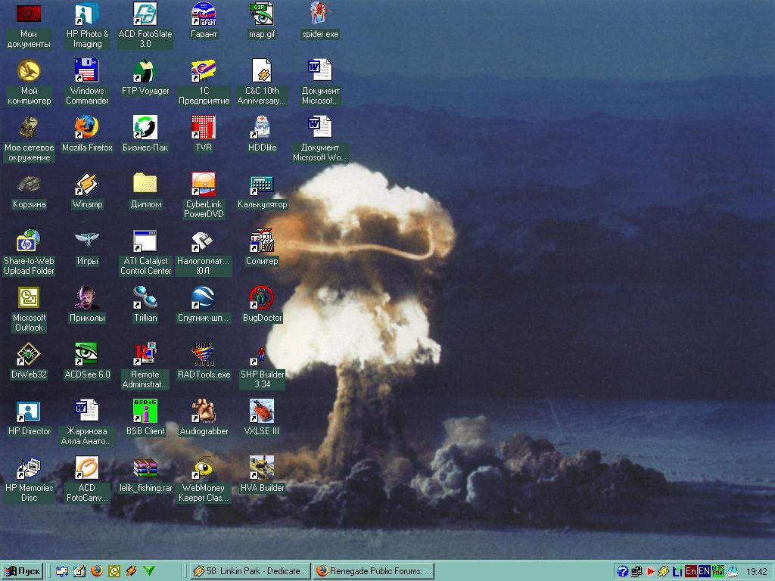Click the FTP Voyager shortcut
Viewport: 775px width, 581px height.
coord(145,70)
